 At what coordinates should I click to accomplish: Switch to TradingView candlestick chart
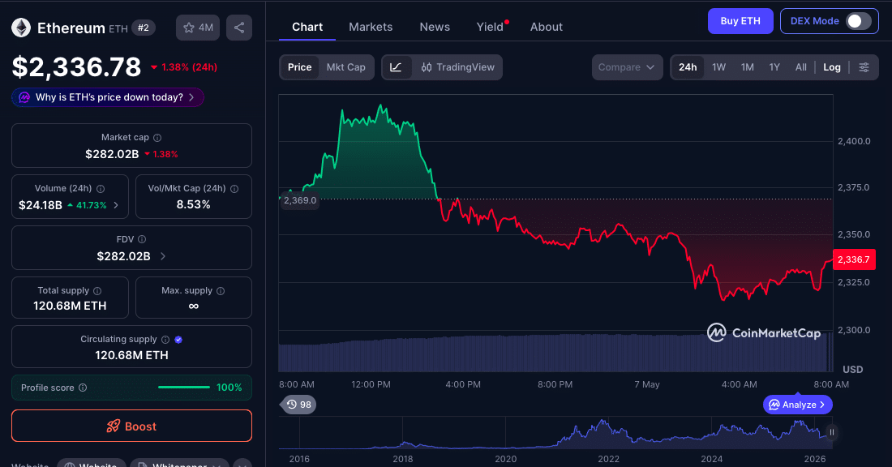457,67
